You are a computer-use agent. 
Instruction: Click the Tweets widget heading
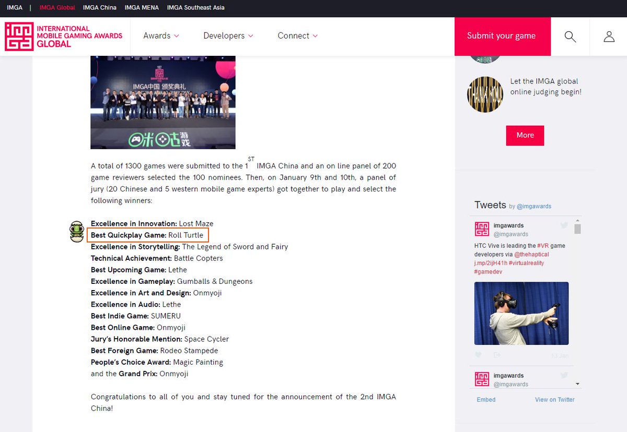(490, 205)
